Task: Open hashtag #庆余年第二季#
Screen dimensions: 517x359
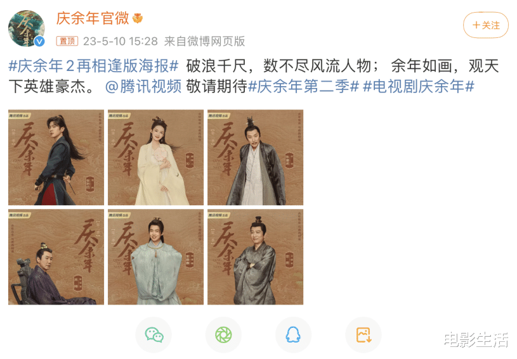Action: 303,87
